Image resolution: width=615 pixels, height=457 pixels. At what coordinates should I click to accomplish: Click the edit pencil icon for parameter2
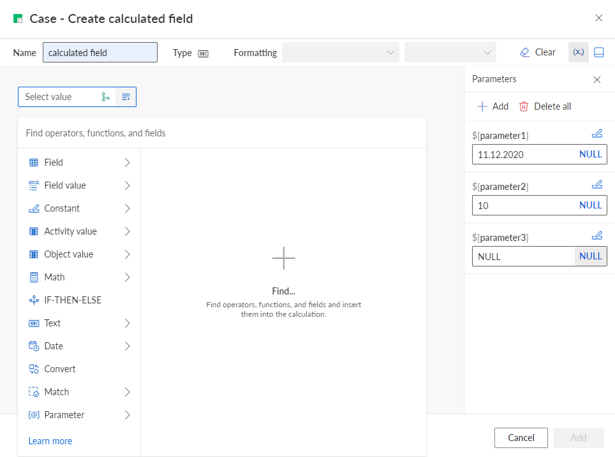coord(597,185)
